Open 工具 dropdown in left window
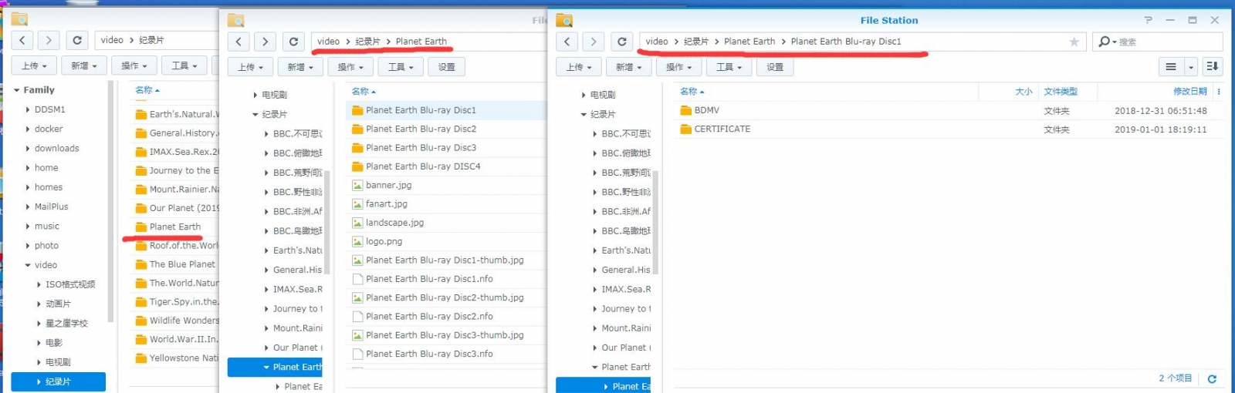This screenshot has width=1235, height=393. click(184, 65)
